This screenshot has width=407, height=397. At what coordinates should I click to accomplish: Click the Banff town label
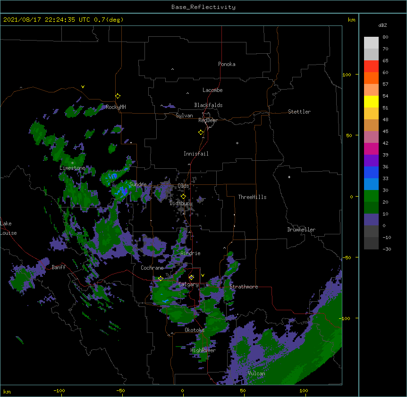pyautogui.click(x=59, y=267)
